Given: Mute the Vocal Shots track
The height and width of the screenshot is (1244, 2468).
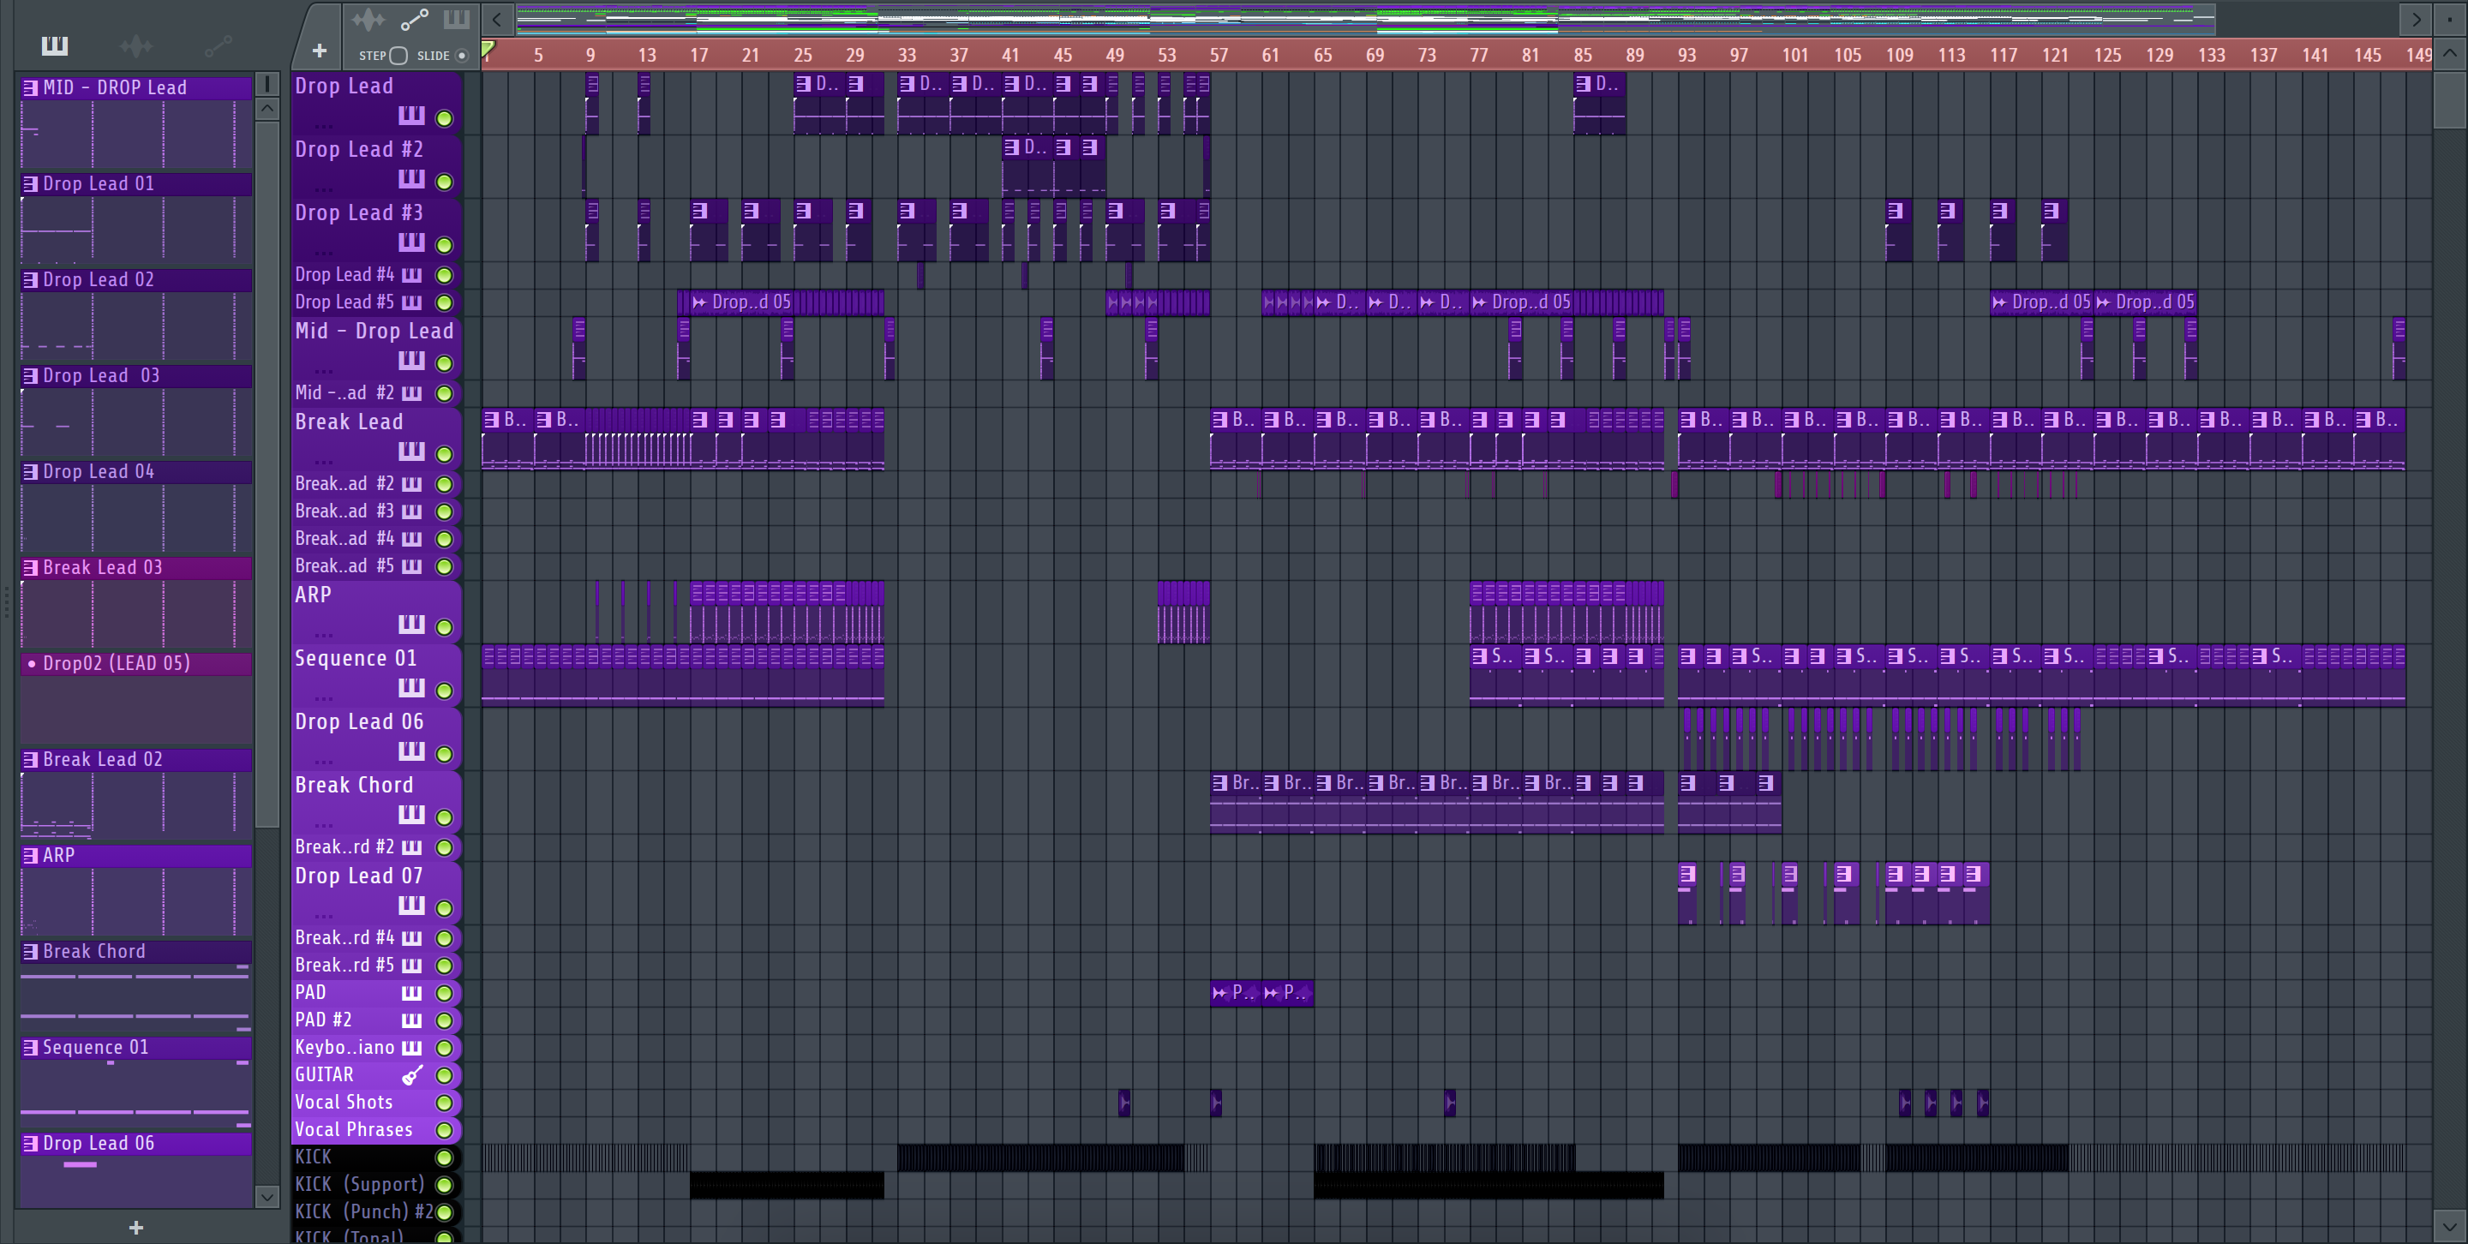Looking at the screenshot, I should (444, 1103).
